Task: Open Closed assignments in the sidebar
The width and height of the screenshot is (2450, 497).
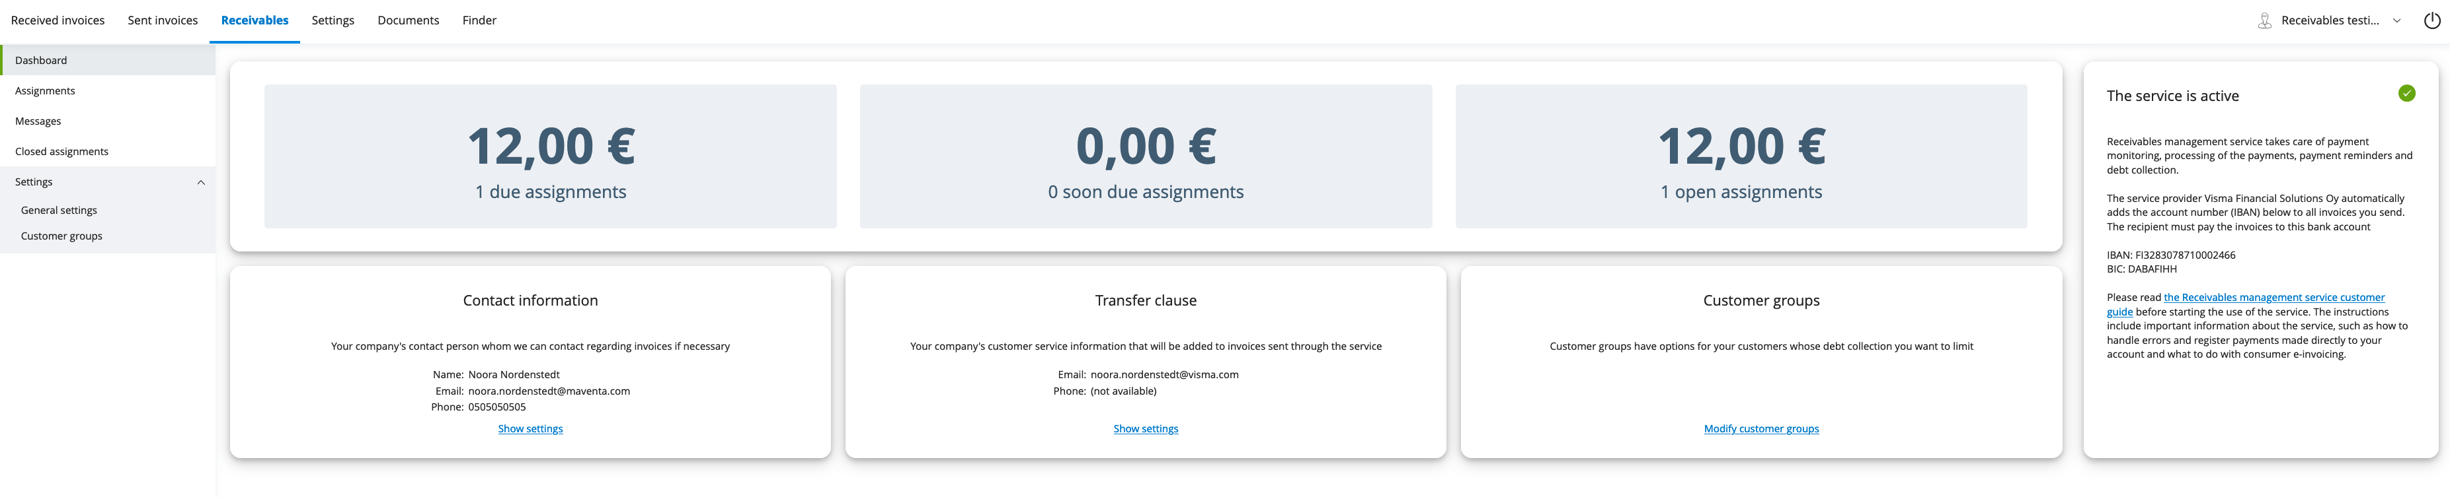Action: coord(61,151)
